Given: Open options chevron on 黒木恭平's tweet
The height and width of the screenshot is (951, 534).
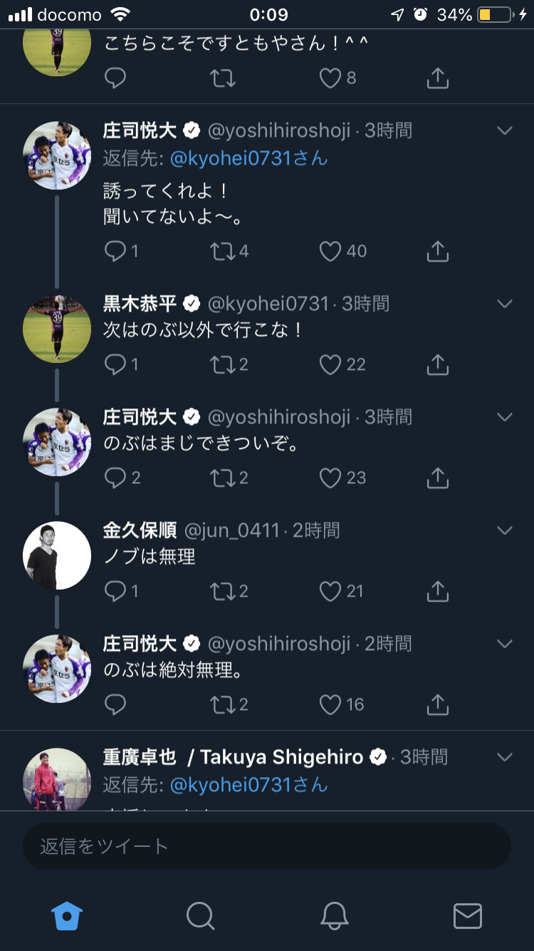Looking at the screenshot, I should [x=505, y=304].
